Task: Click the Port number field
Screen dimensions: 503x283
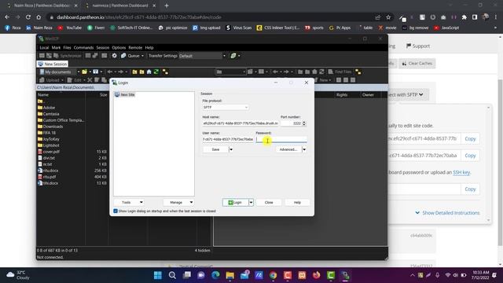Action: 291,123
